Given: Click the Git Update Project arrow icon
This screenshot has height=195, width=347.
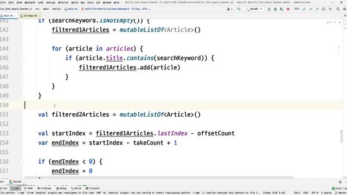Looking at the screenshot, I should pos(304,9).
